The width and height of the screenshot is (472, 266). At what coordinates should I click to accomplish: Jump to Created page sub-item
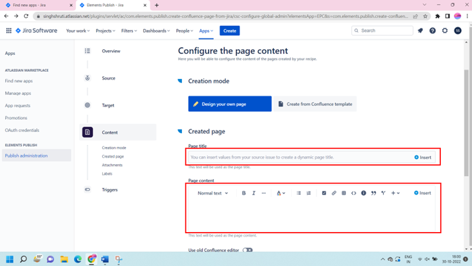click(113, 156)
